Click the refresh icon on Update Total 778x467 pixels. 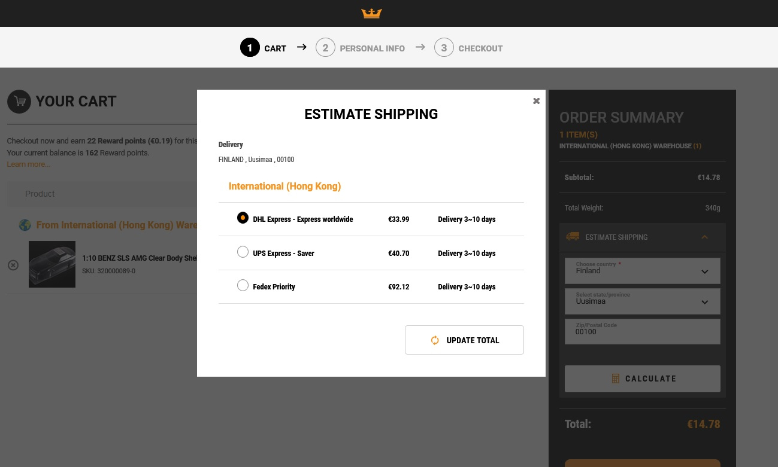435,340
